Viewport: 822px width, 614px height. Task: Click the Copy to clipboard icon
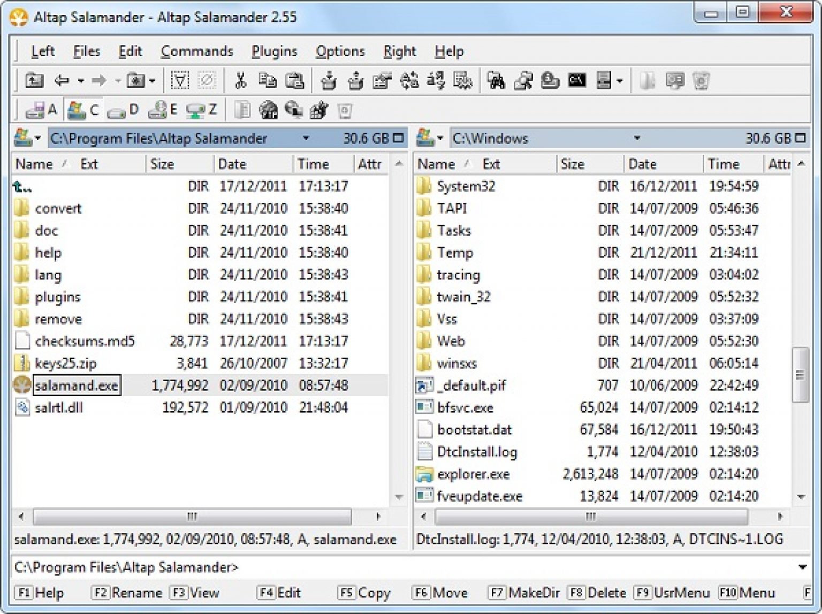tap(268, 81)
